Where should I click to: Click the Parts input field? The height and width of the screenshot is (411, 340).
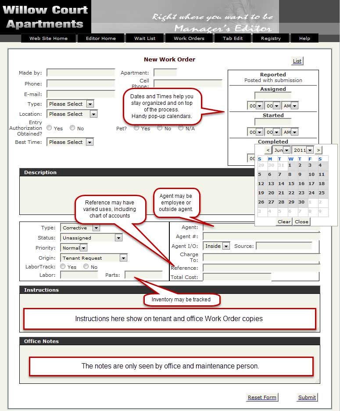pos(143,275)
